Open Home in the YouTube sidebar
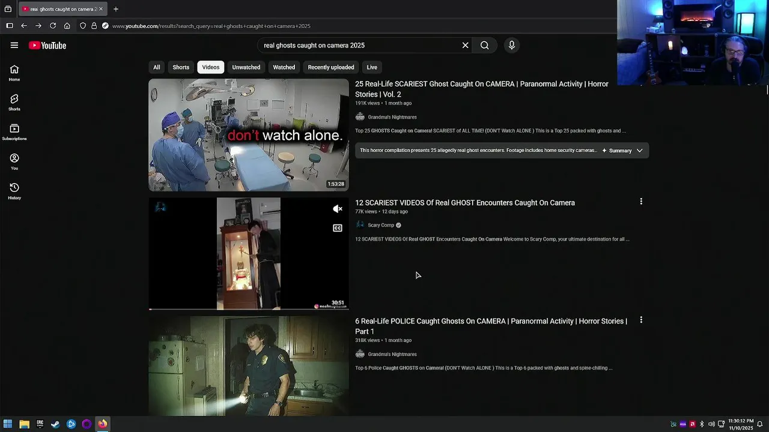Viewport: 769px width, 432px height. (x=14, y=73)
